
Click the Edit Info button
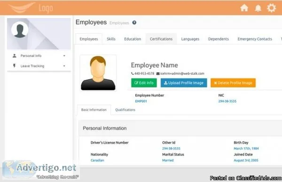point(144,83)
